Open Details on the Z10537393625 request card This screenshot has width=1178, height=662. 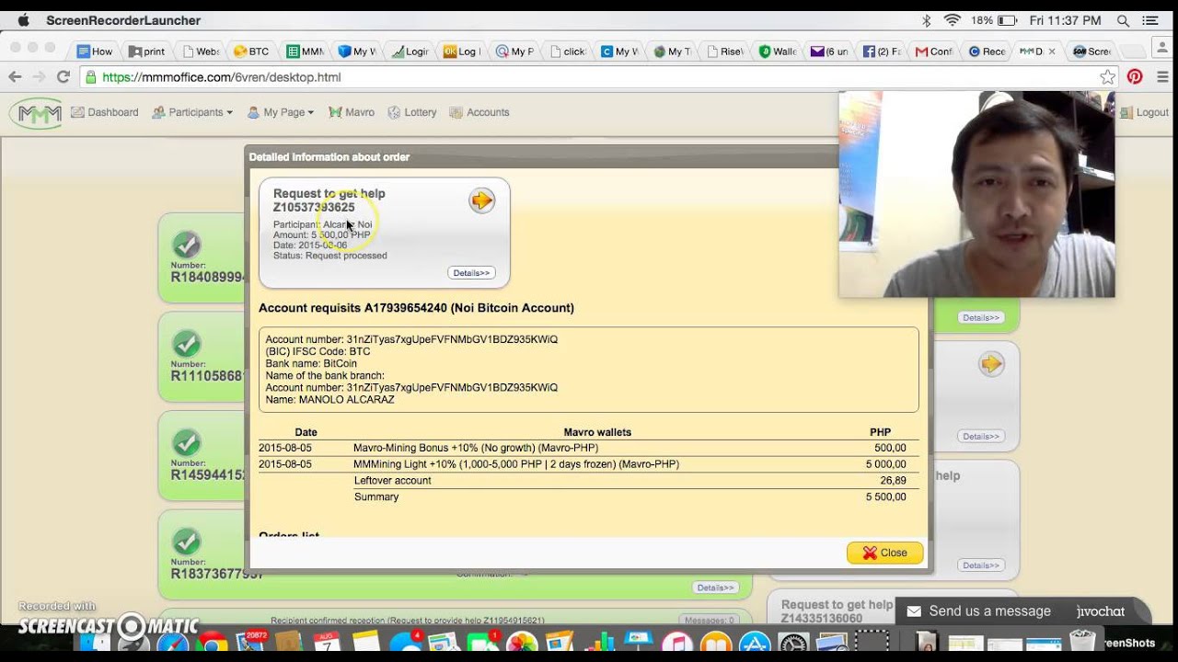pos(471,273)
